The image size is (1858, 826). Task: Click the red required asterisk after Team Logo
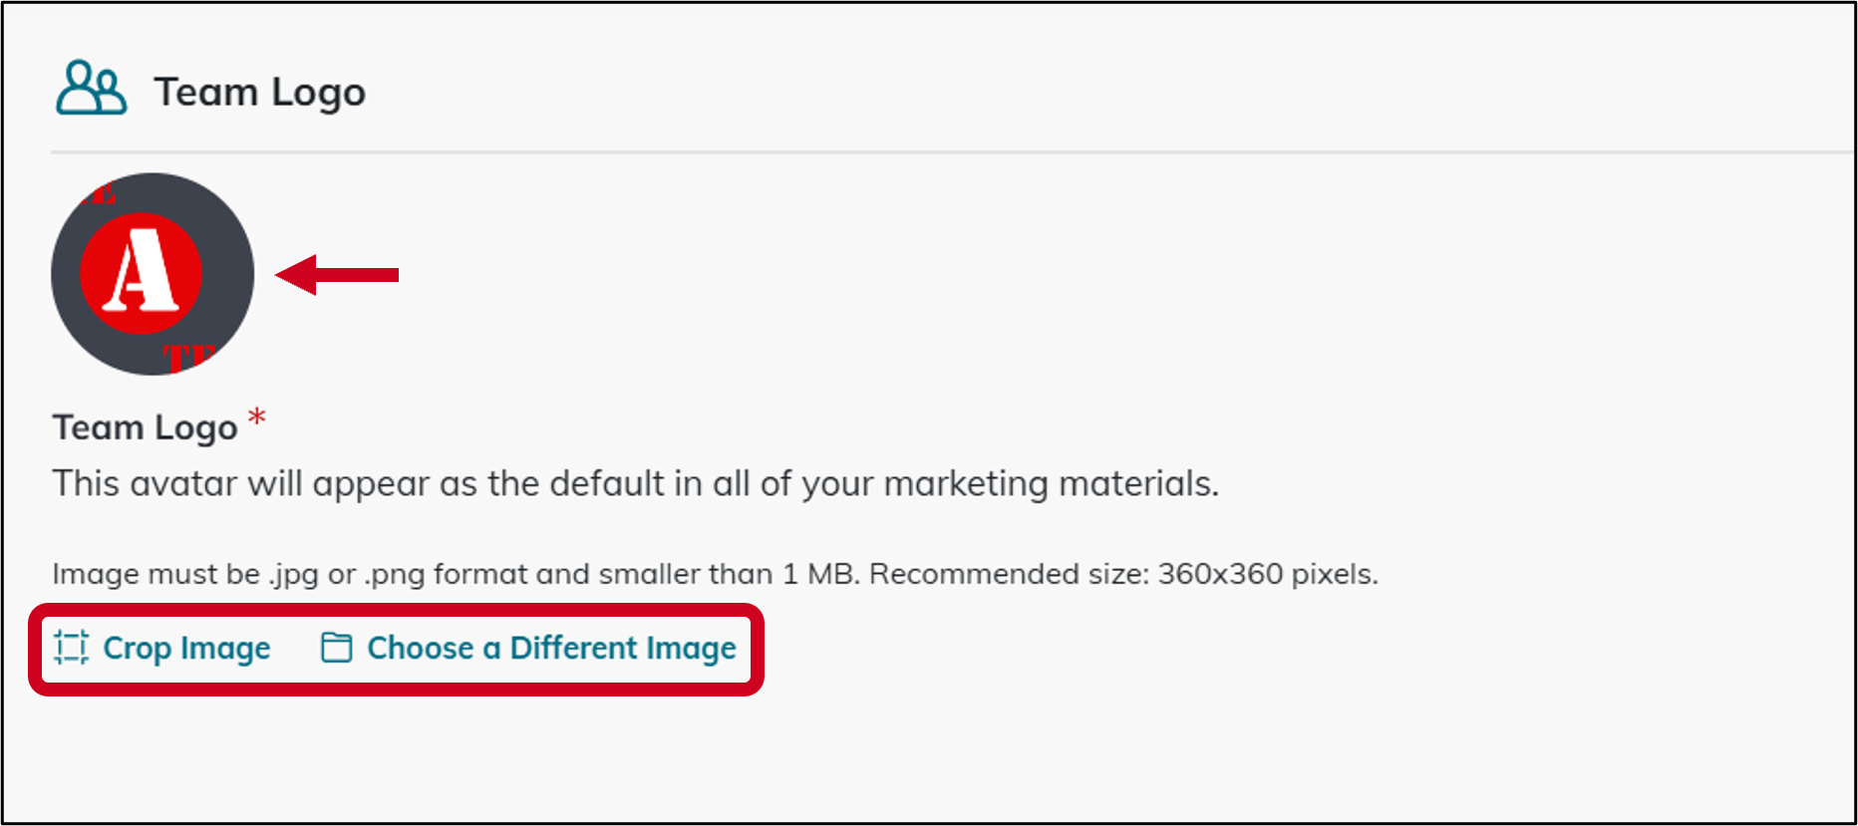pyautogui.click(x=257, y=416)
